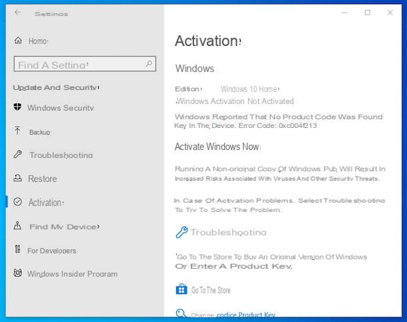Viewport: 407px width, 322px height.
Task: Click the Windows Activation Not Activated text
Action: coord(235,101)
